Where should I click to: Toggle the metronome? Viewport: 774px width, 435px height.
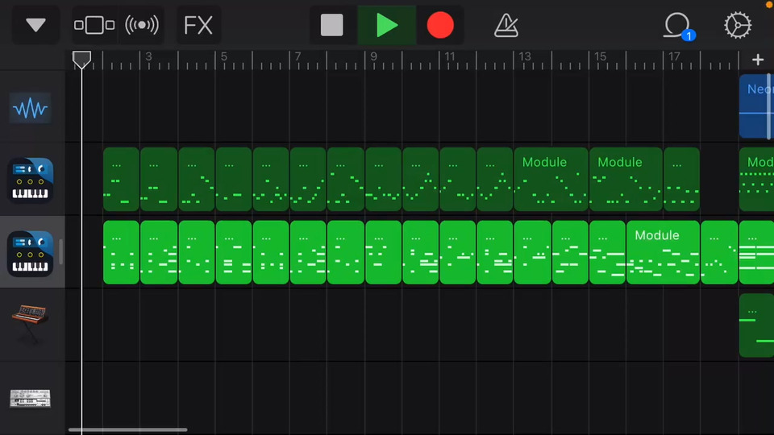(506, 25)
